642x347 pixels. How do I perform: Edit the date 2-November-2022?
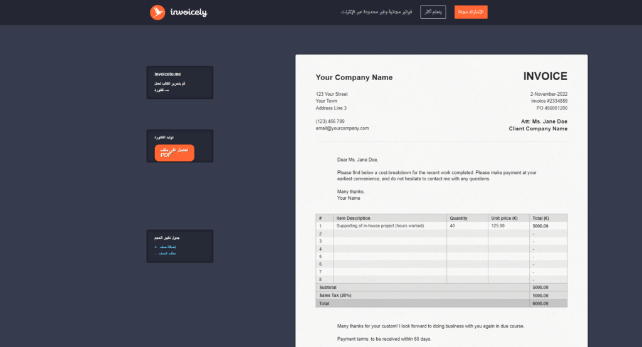point(549,95)
